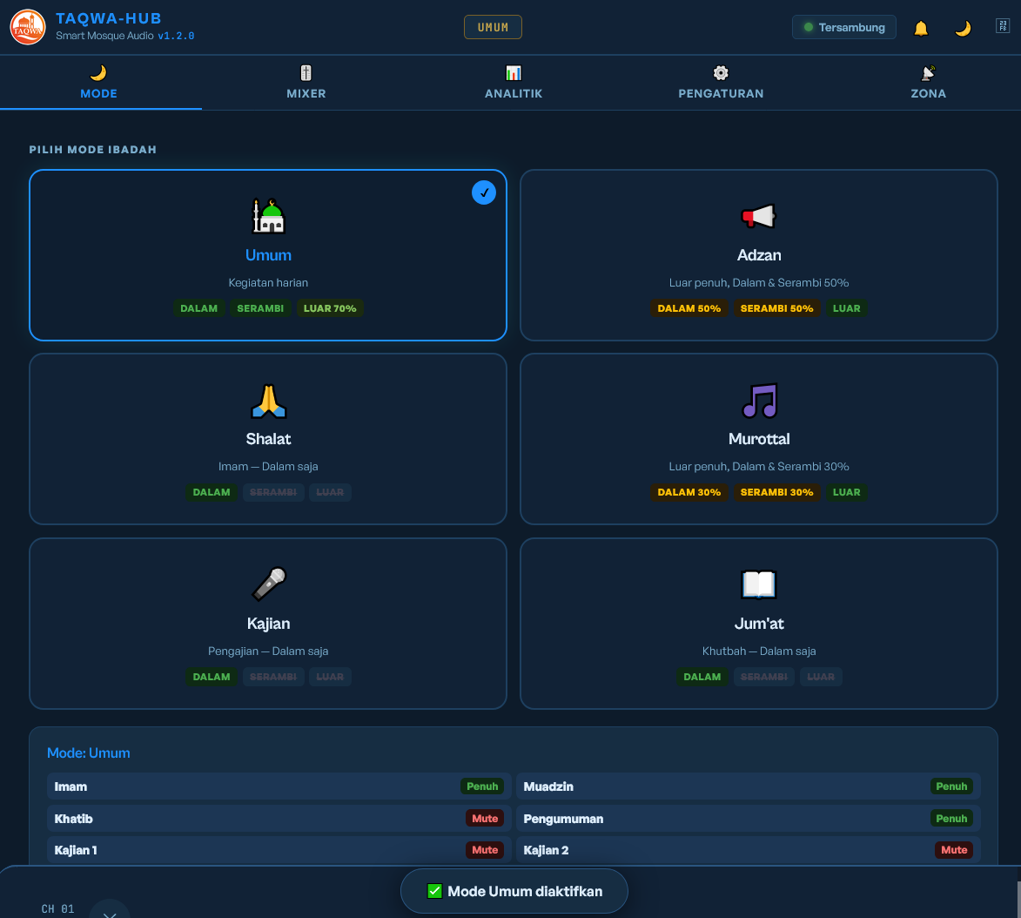Select the Shalat mode title
The width and height of the screenshot is (1021, 918).
[268, 439]
